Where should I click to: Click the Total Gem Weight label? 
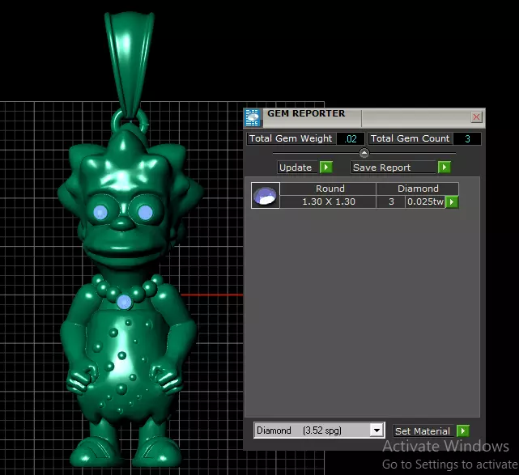click(x=291, y=138)
